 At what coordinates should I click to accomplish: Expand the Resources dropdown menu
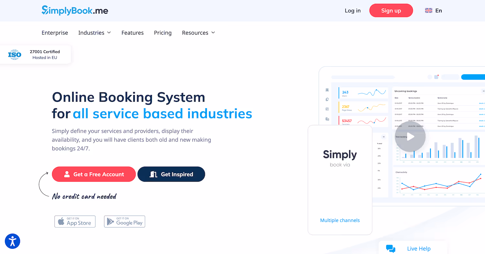[198, 33]
